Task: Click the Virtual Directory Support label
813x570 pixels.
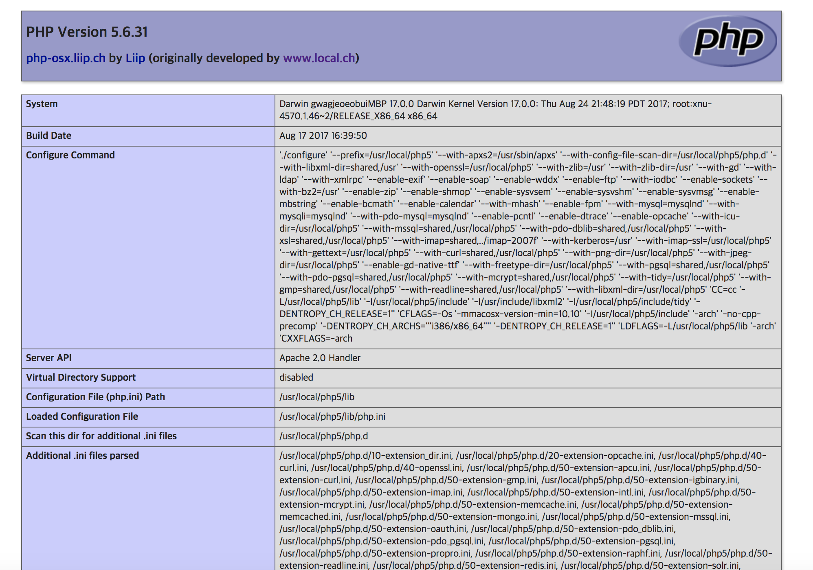Action: pyautogui.click(x=81, y=377)
